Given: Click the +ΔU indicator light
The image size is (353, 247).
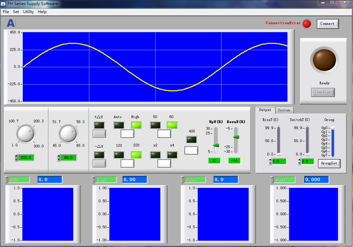Looking at the screenshot, I should (99, 125).
